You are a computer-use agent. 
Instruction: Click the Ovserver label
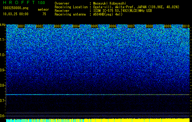coord(62,3)
